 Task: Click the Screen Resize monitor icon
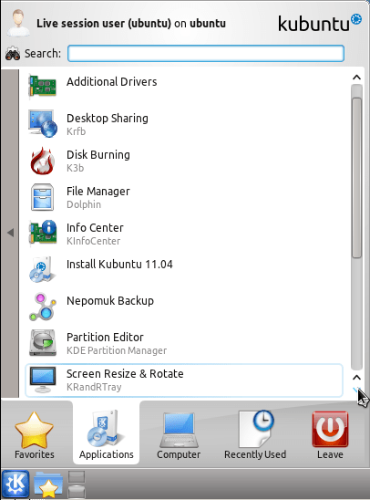(x=43, y=380)
